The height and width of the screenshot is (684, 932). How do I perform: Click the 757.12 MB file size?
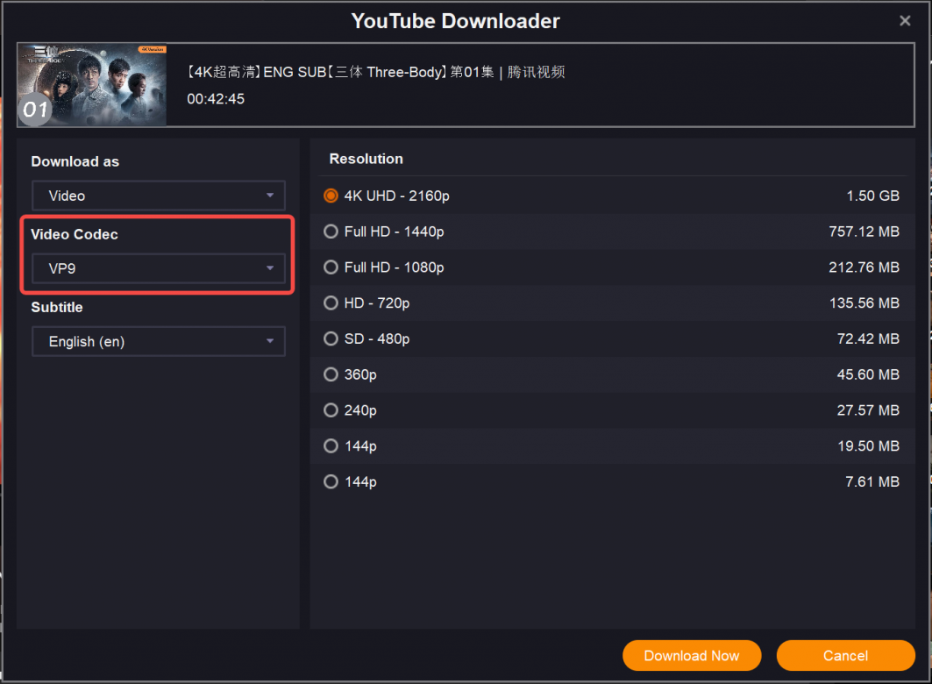(864, 232)
